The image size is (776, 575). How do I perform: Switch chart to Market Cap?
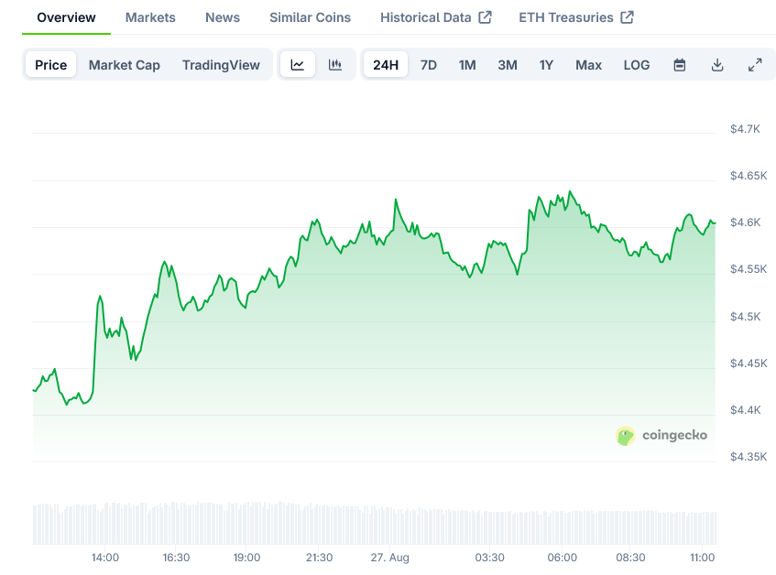pos(125,65)
